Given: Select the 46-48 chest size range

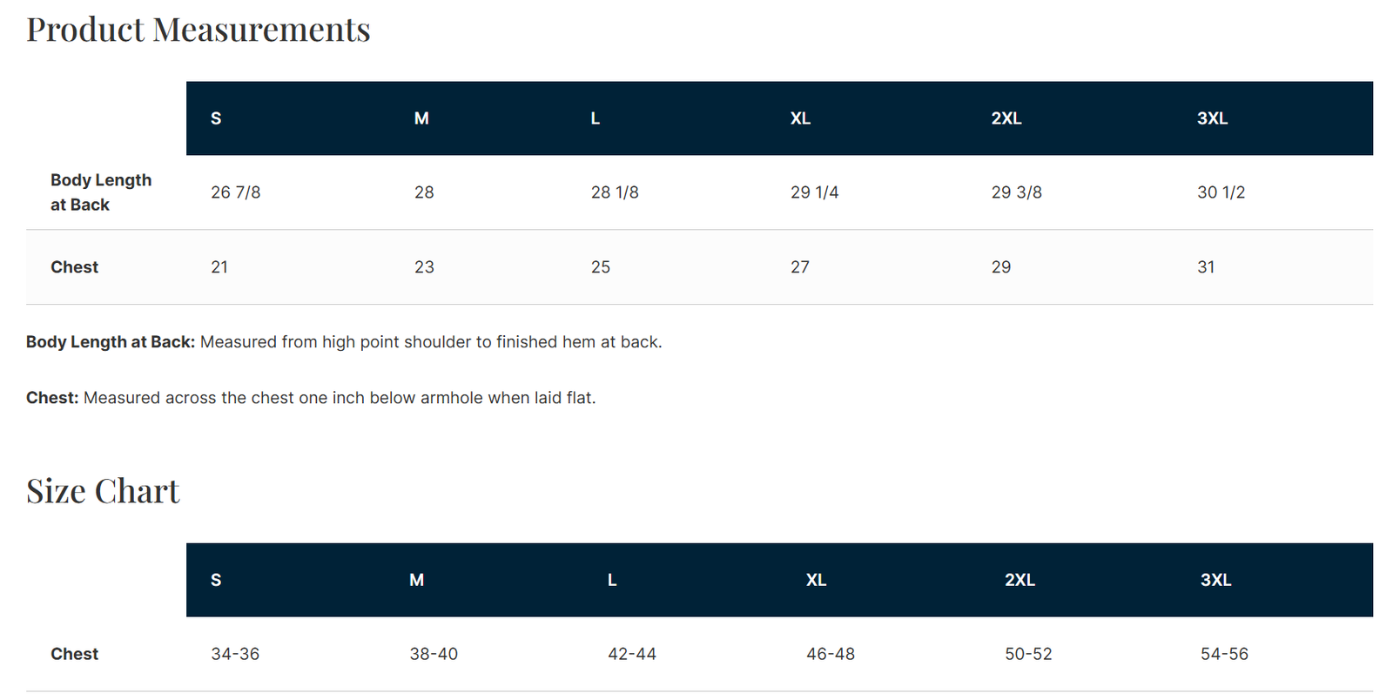Looking at the screenshot, I should (831, 654).
